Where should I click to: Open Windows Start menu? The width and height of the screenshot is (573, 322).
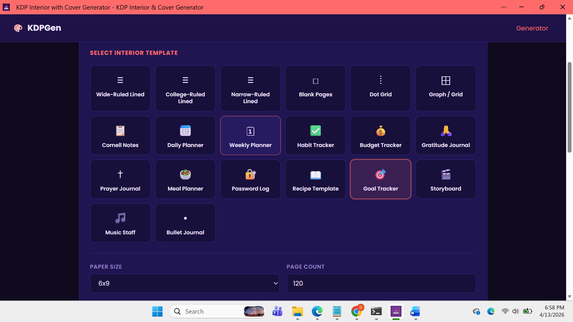click(x=157, y=312)
